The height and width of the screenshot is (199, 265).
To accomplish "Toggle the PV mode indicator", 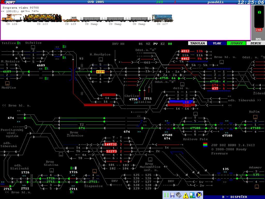I will [156, 44].
